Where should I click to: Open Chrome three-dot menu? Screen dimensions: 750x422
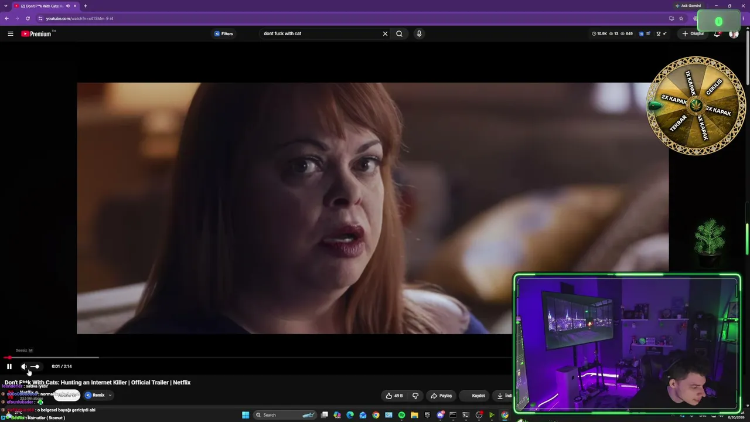click(744, 18)
